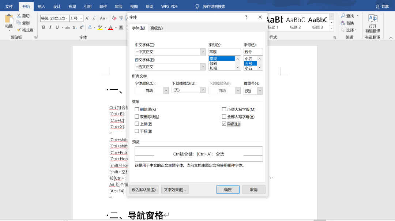Viewport: 395px width, 221px height.
Task: Click the Italic formatting icon
Action: click(50, 27)
